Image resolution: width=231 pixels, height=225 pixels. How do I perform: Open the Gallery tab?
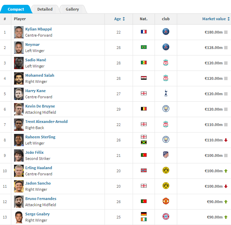tap(72, 9)
